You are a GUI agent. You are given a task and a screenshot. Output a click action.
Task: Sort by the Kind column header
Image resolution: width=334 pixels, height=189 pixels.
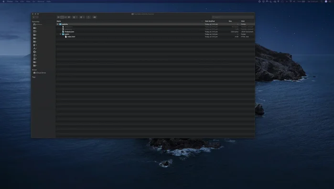[x=243, y=21]
